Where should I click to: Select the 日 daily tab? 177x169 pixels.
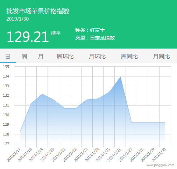pos(8,57)
